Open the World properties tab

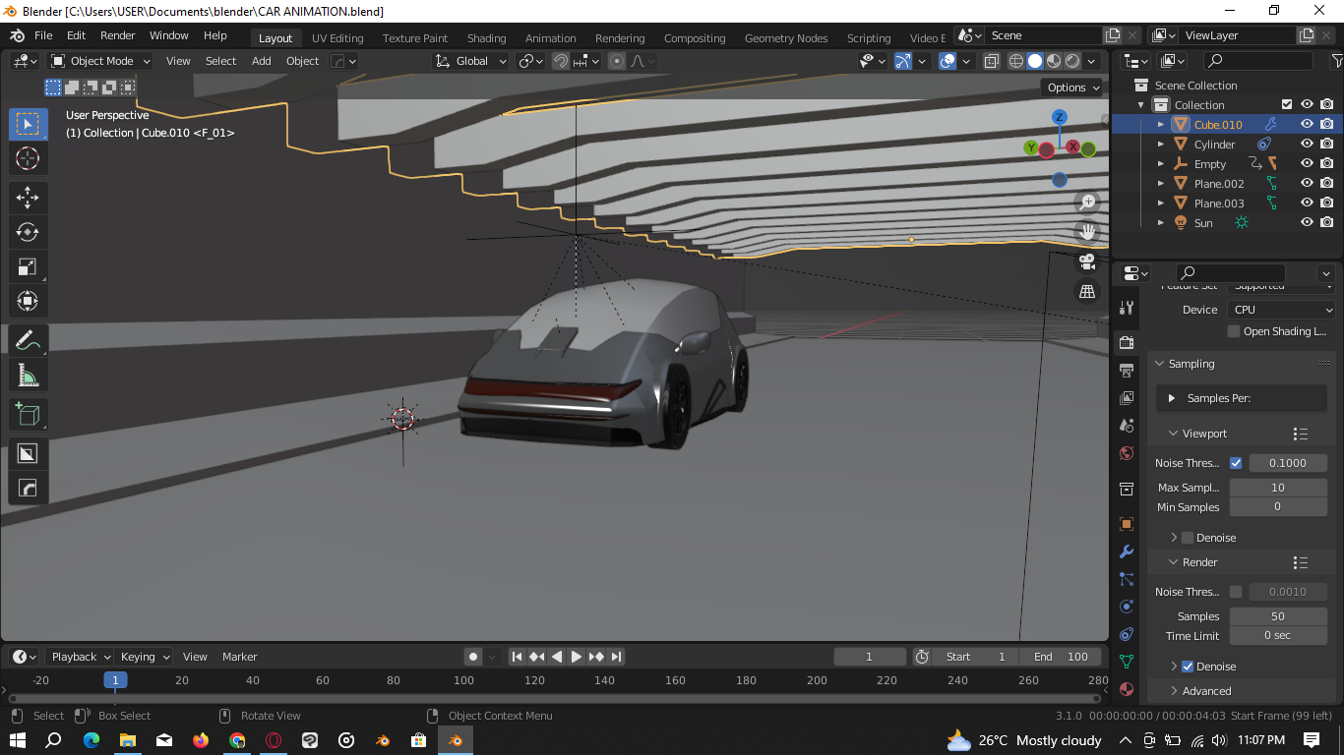click(x=1128, y=453)
